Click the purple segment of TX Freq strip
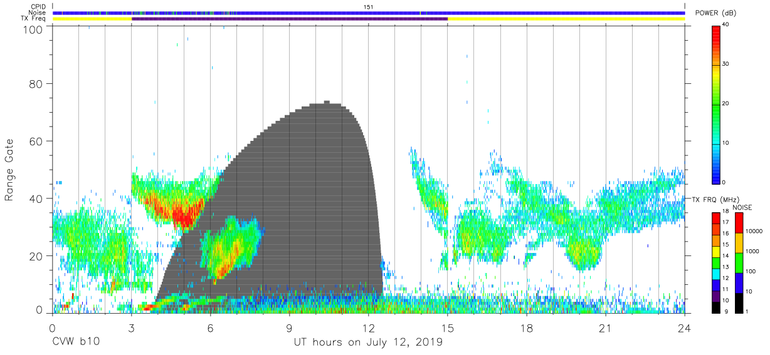The height and width of the screenshot is (355, 770). 290,19
